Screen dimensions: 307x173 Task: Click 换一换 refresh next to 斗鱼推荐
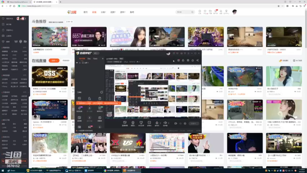(x=69, y=22)
